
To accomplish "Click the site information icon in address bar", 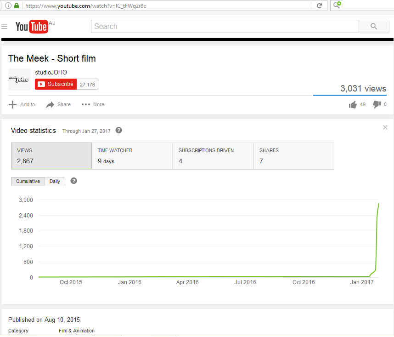I will [x=8, y=6].
